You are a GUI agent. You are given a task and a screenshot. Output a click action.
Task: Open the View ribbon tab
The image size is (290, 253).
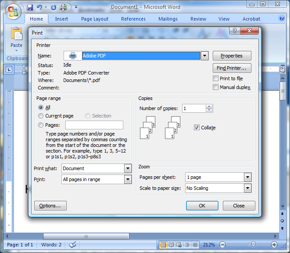(x=224, y=19)
